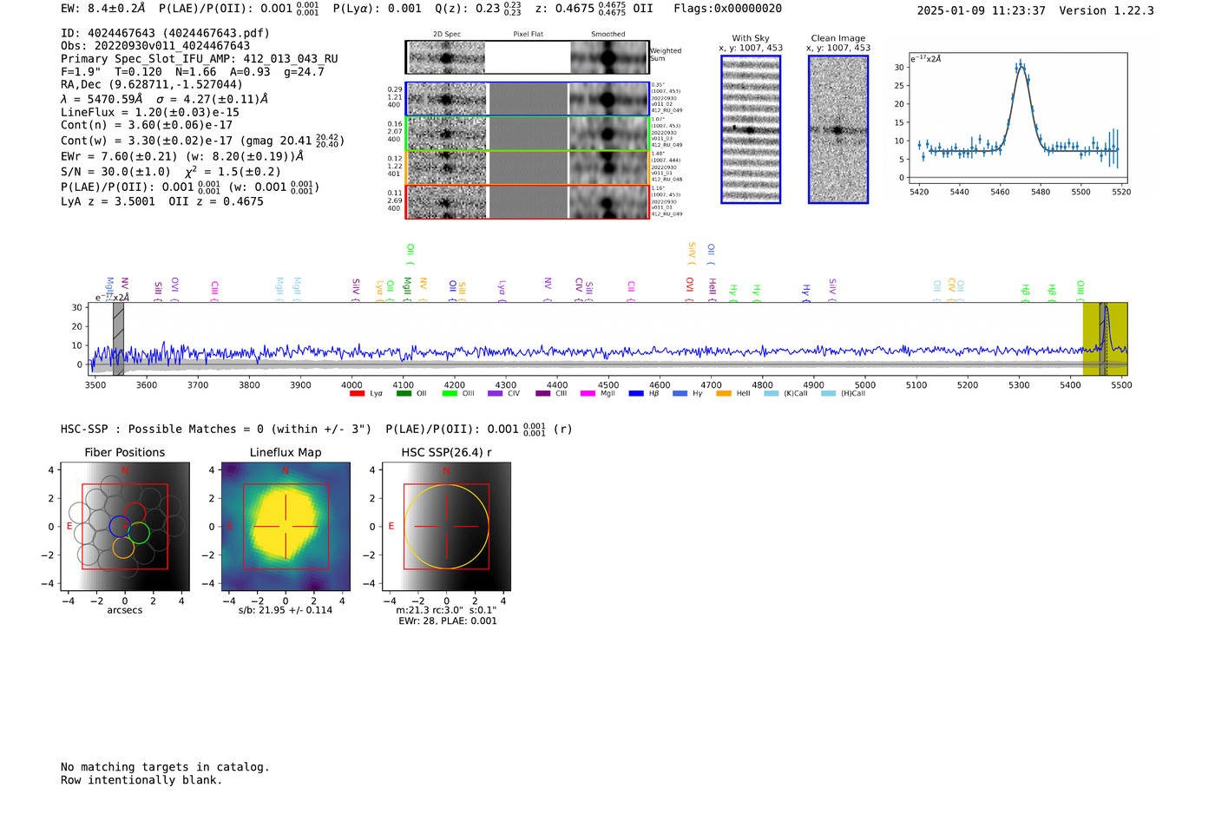
Task: Click the CIV legend swatch
Action: pyautogui.click(x=496, y=394)
